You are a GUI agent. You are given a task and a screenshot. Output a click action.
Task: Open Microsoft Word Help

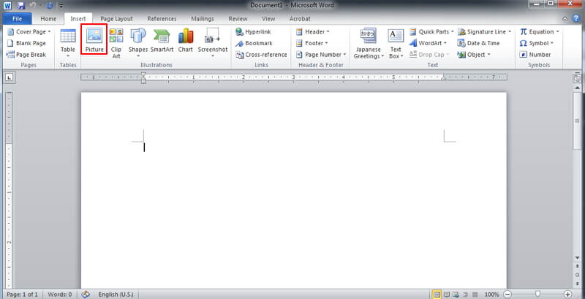(576, 18)
